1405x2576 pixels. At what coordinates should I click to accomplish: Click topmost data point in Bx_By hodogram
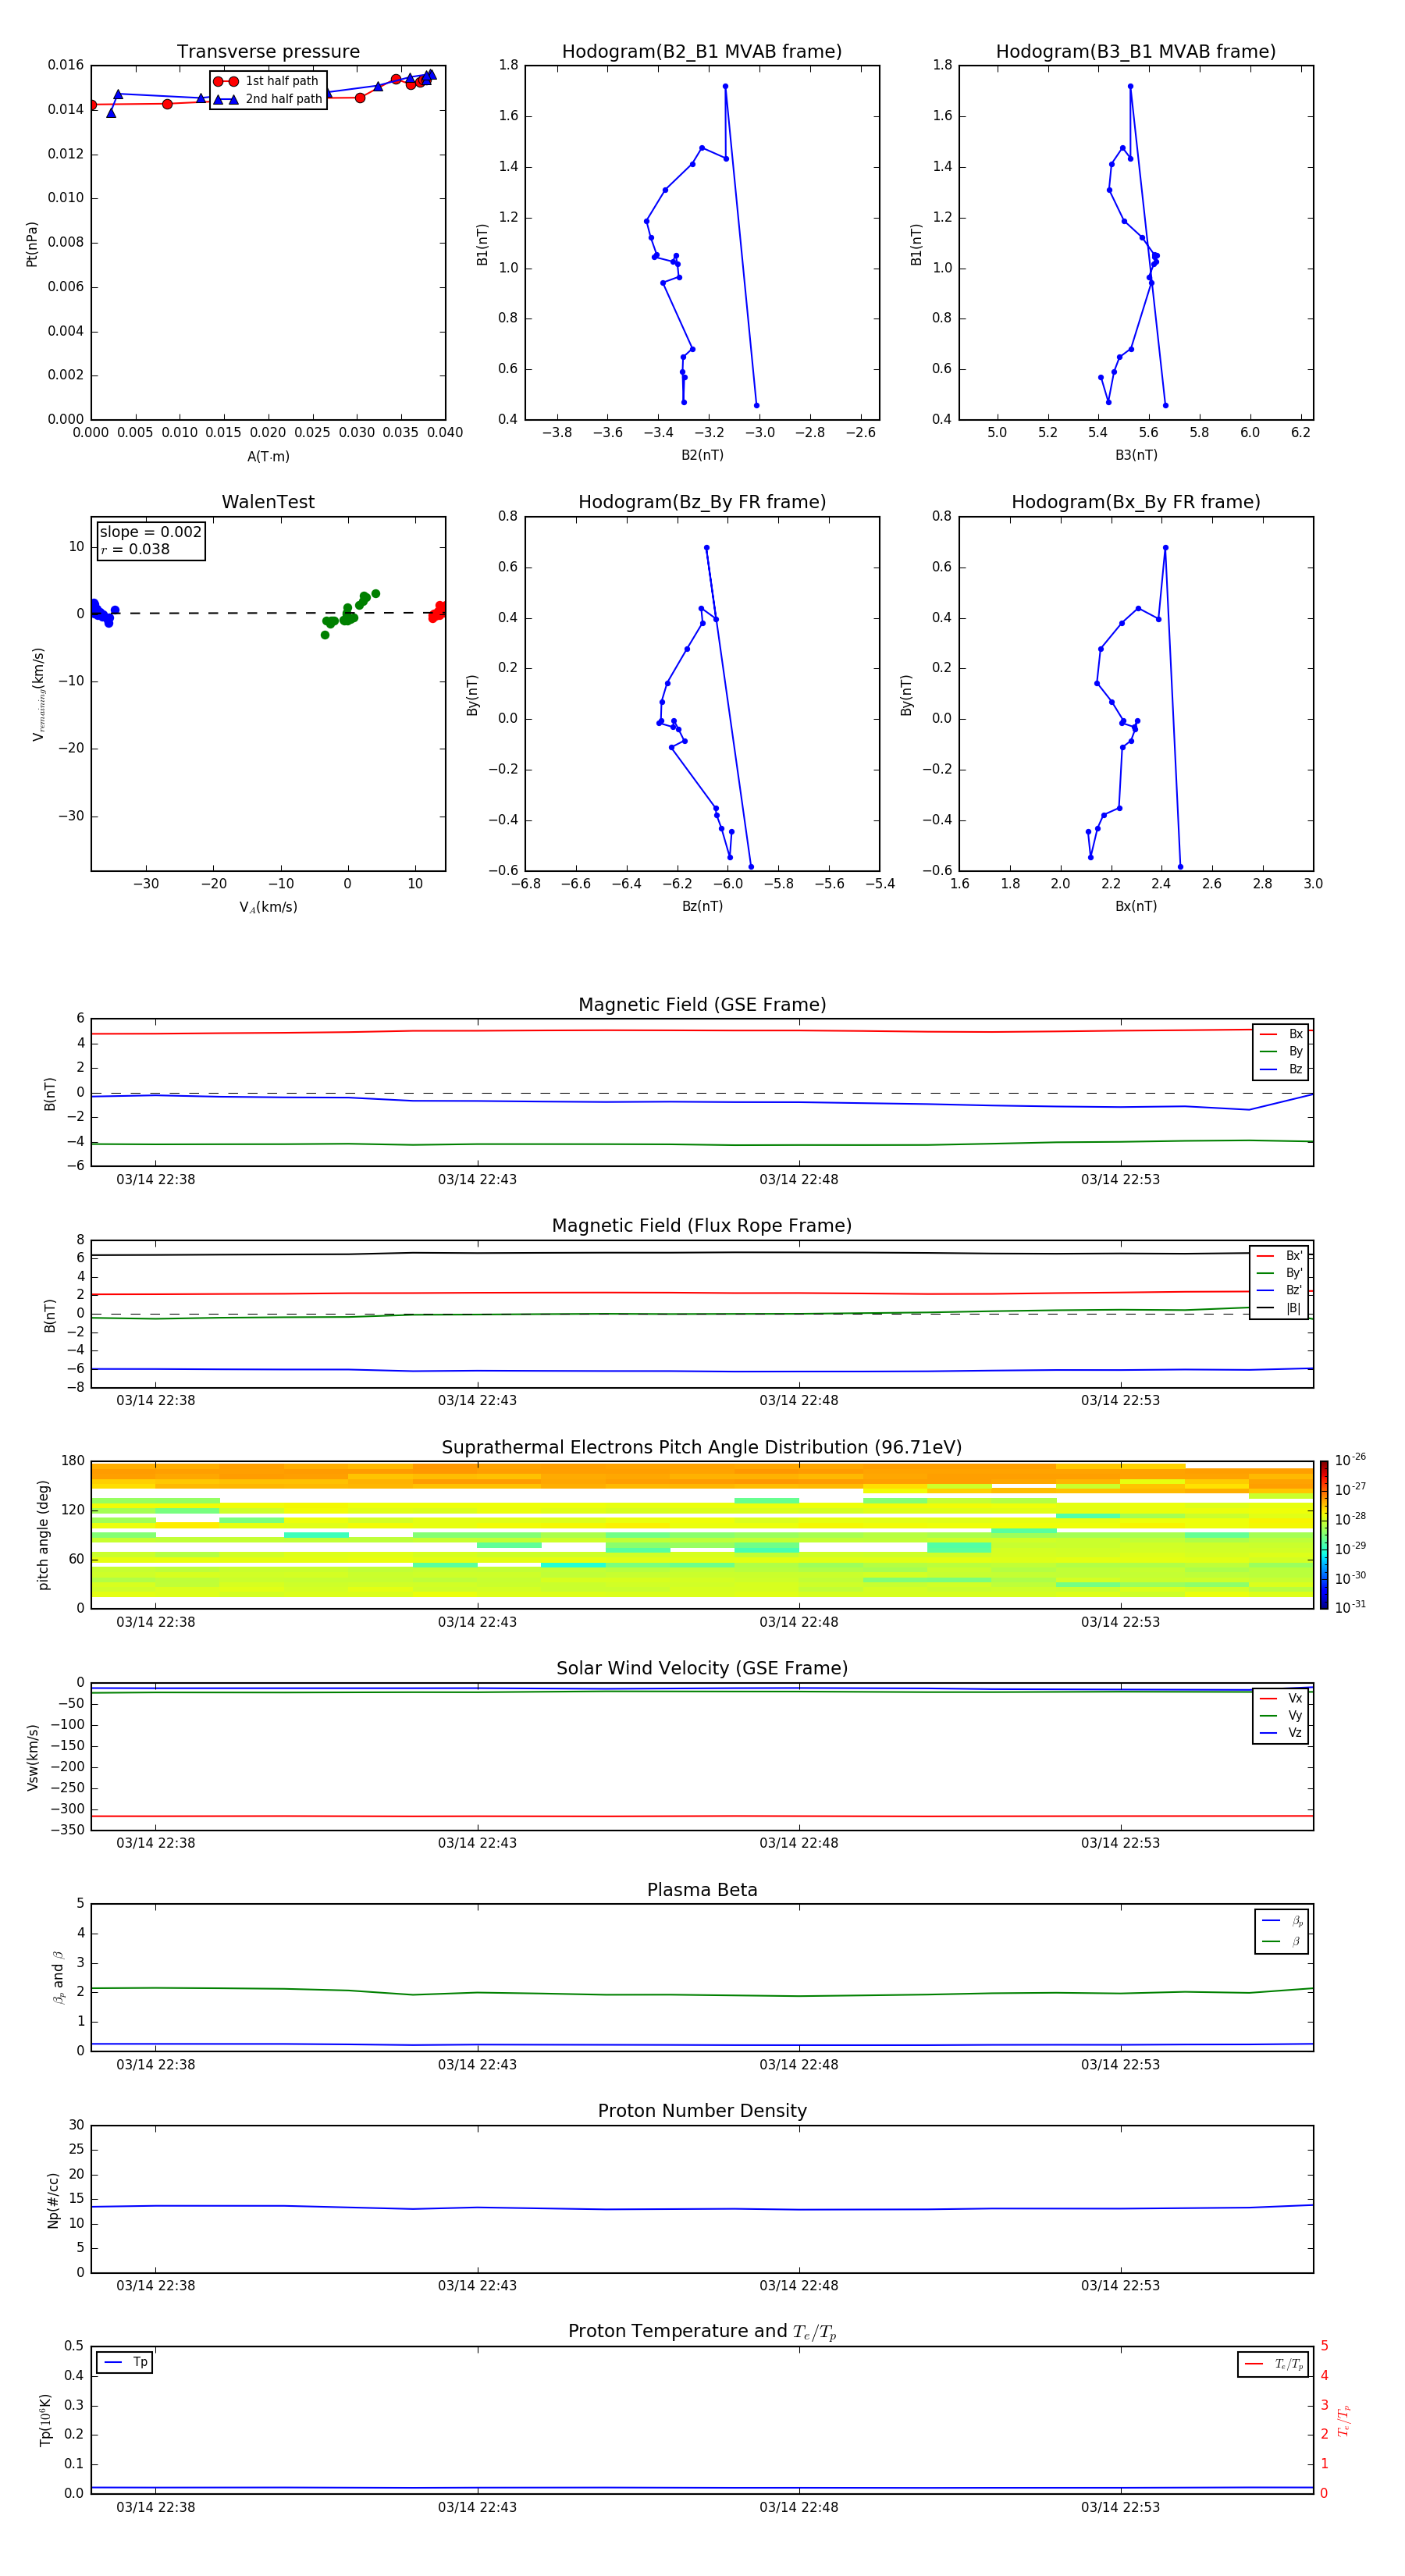[x=1165, y=548]
